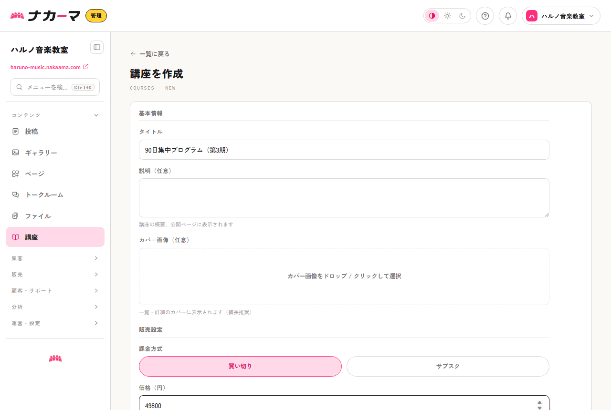The width and height of the screenshot is (611, 410).
Task: Expand the 分析 section
Action: pos(55,307)
